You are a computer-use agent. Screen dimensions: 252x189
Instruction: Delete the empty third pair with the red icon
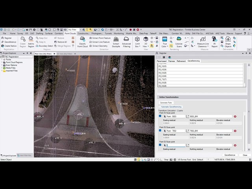coord(235,145)
